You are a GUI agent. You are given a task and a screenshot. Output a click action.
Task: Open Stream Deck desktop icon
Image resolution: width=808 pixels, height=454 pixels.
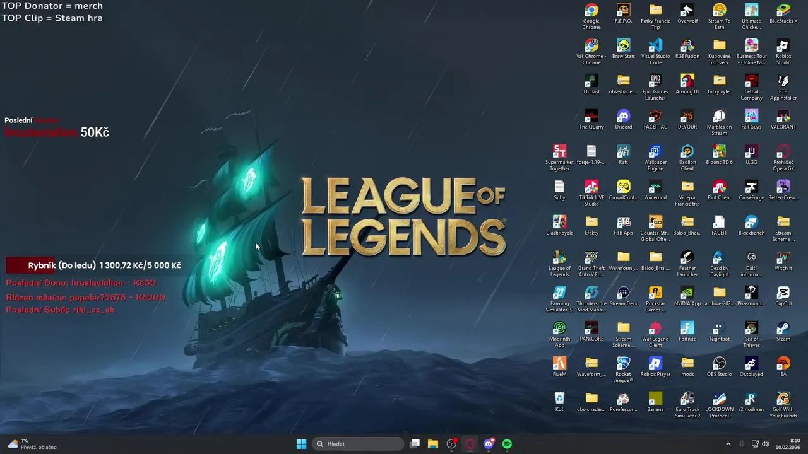623,296
